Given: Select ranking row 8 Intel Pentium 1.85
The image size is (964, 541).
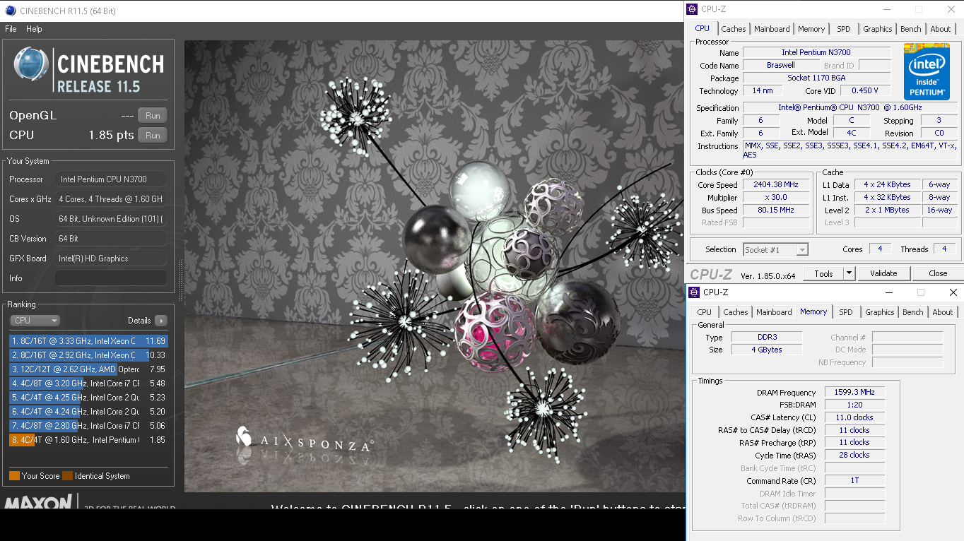Looking at the screenshot, I should click(88, 440).
